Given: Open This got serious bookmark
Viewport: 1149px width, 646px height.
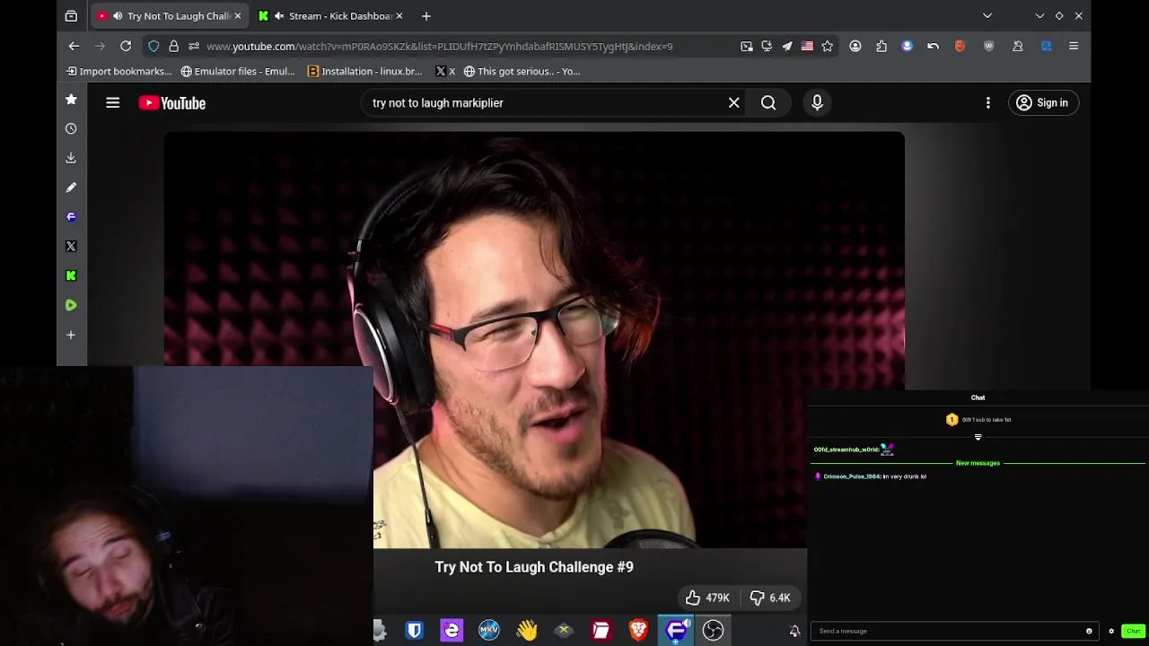Looking at the screenshot, I should pos(522,71).
